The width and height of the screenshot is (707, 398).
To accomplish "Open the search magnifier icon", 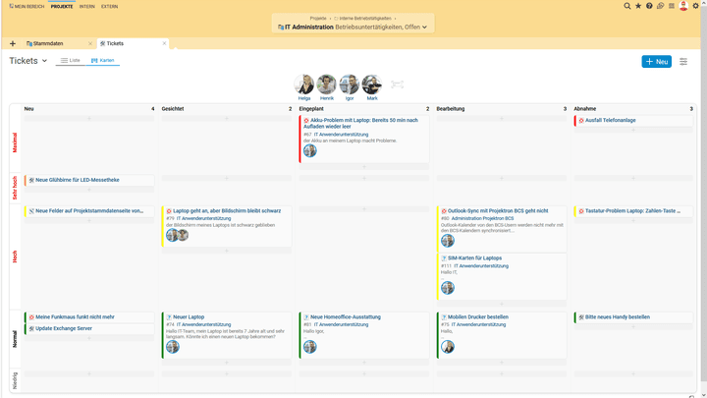I will (x=626, y=6).
